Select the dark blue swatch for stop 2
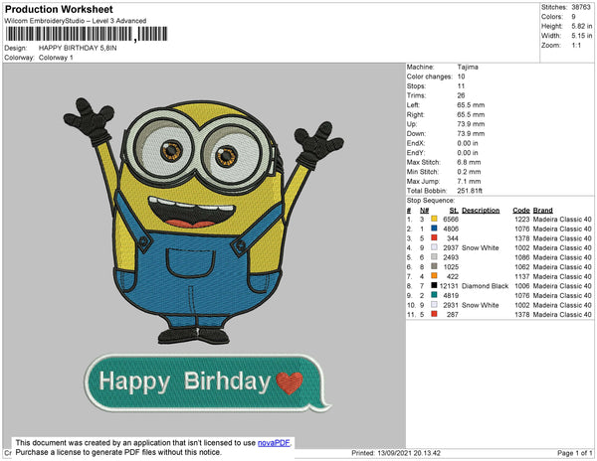Screen dimensions: 597x461 pos(435,229)
